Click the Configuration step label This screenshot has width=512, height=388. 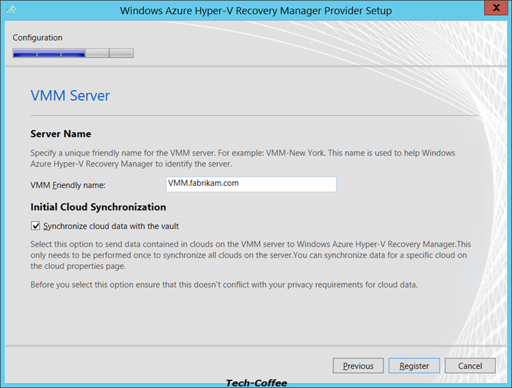click(x=38, y=38)
